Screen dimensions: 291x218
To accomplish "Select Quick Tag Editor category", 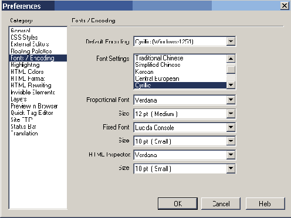I will [x=32, y=113].
